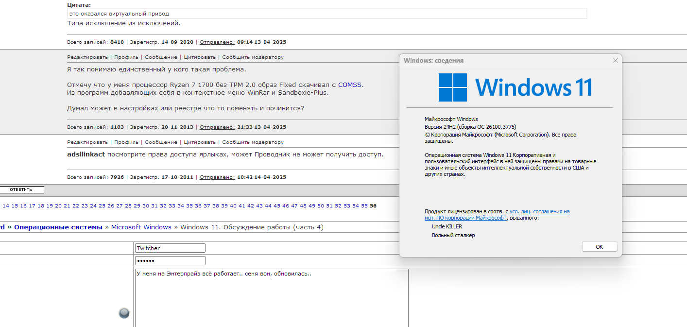This screenshot has width=687, height=327.
Task: Click the text "Всего записей: 8410"
Action: click(x=96, y=42)
